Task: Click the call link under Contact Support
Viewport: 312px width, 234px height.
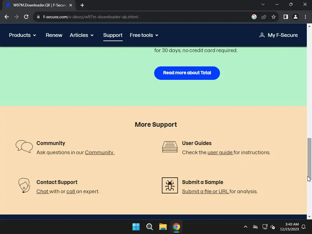Action: [71, 191]
